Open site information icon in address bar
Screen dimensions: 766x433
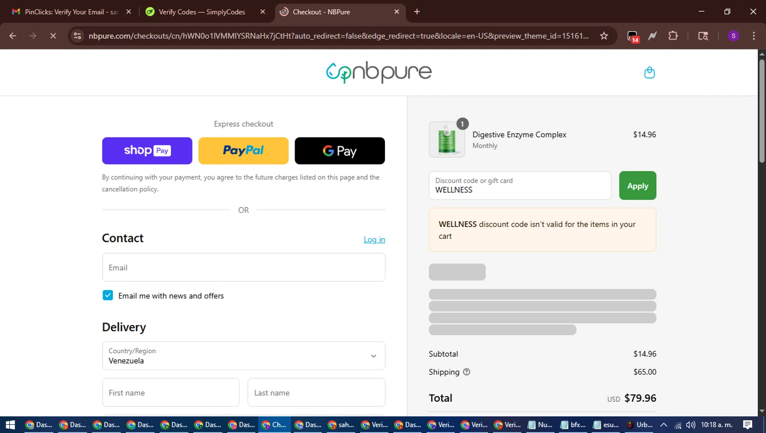point(77,36)
